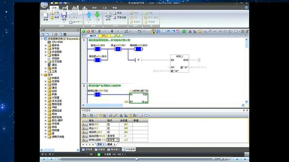Click horizontal scrollbar of ladder editor
This screenshot has width=289, height=162.
[104, 105]
